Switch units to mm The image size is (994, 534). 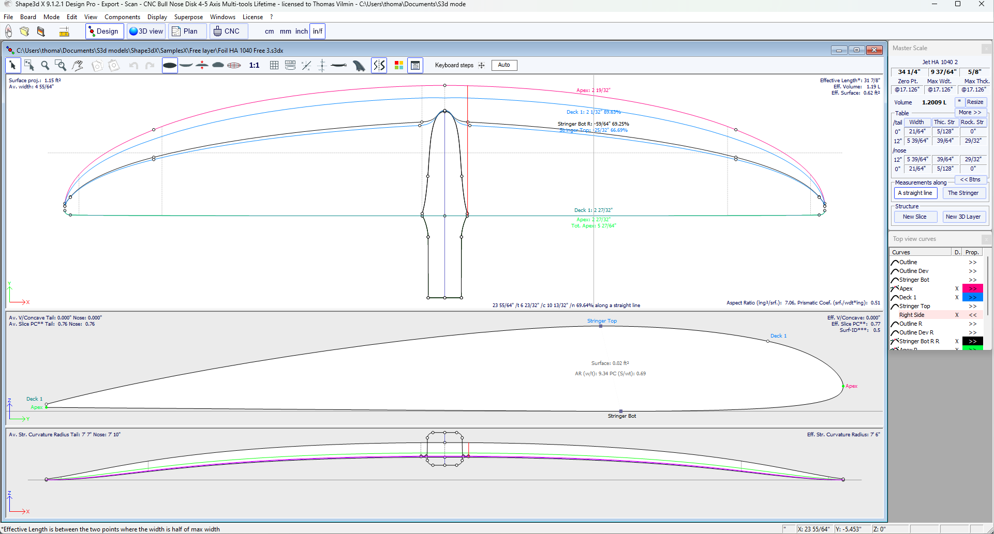[285, 32]
